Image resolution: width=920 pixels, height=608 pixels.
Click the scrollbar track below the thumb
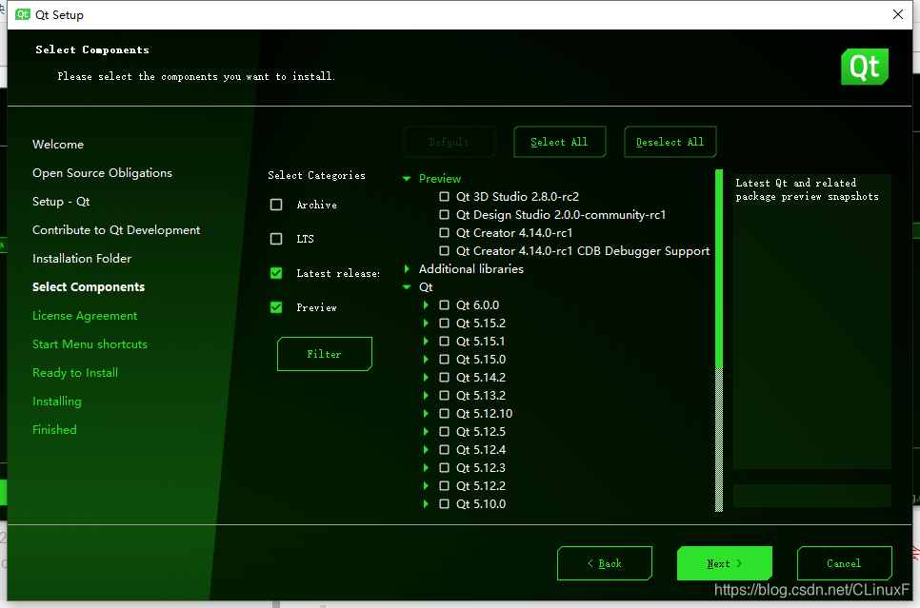[x=719, y=440]
